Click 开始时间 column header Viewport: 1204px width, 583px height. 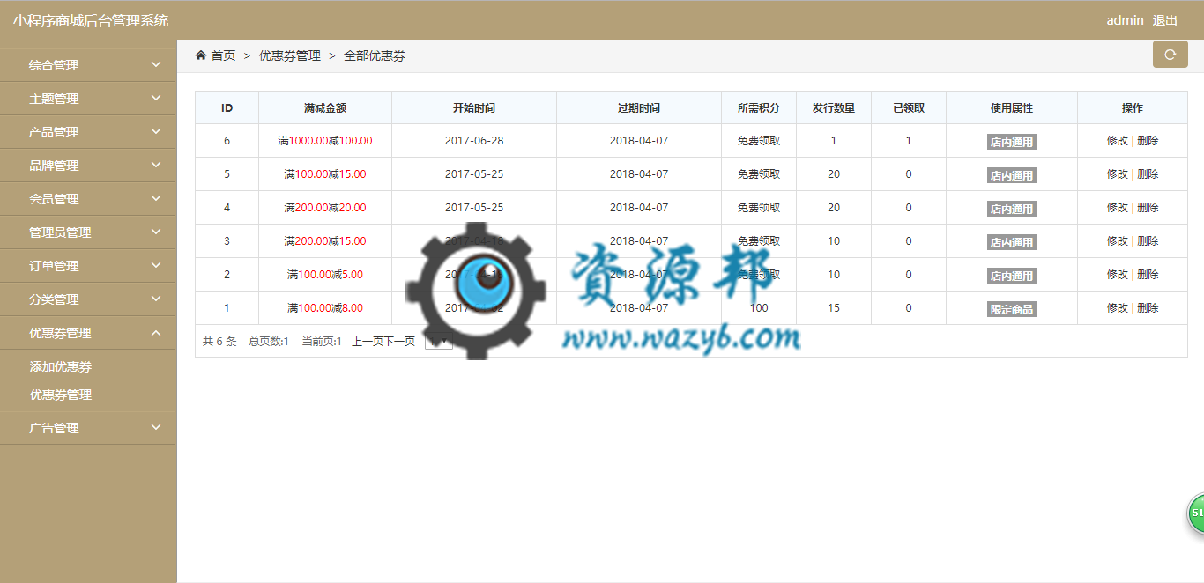pyautogui.click(x=474, y=108)
